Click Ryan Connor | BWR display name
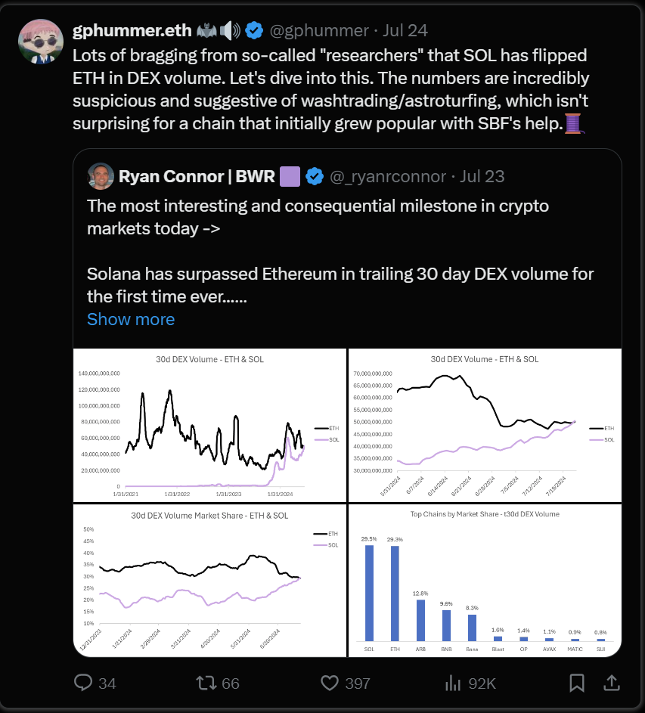 (x=197, y=176)
